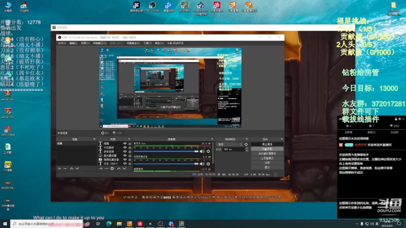
Task: Lock the 文本 (GDI+) source
Action: pyautogui.click(x=130, y=164)
